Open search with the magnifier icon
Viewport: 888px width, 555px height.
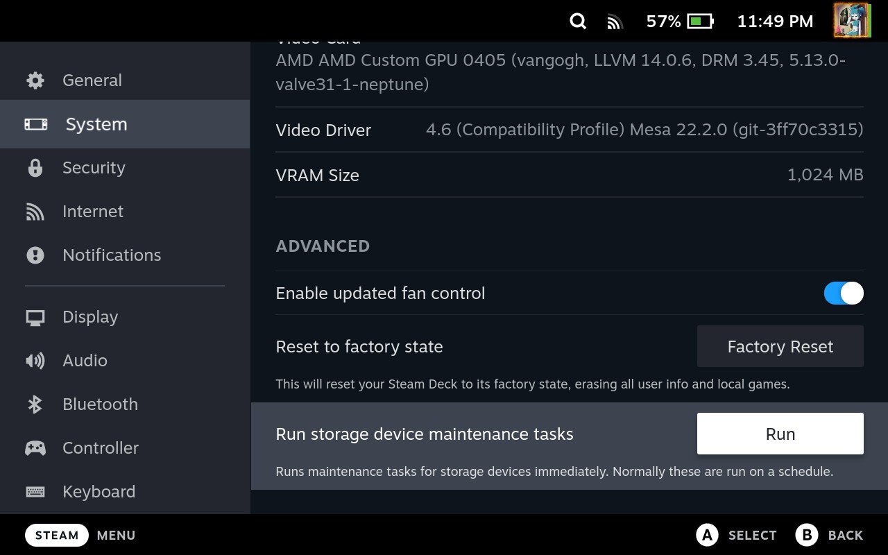point(578,22)
